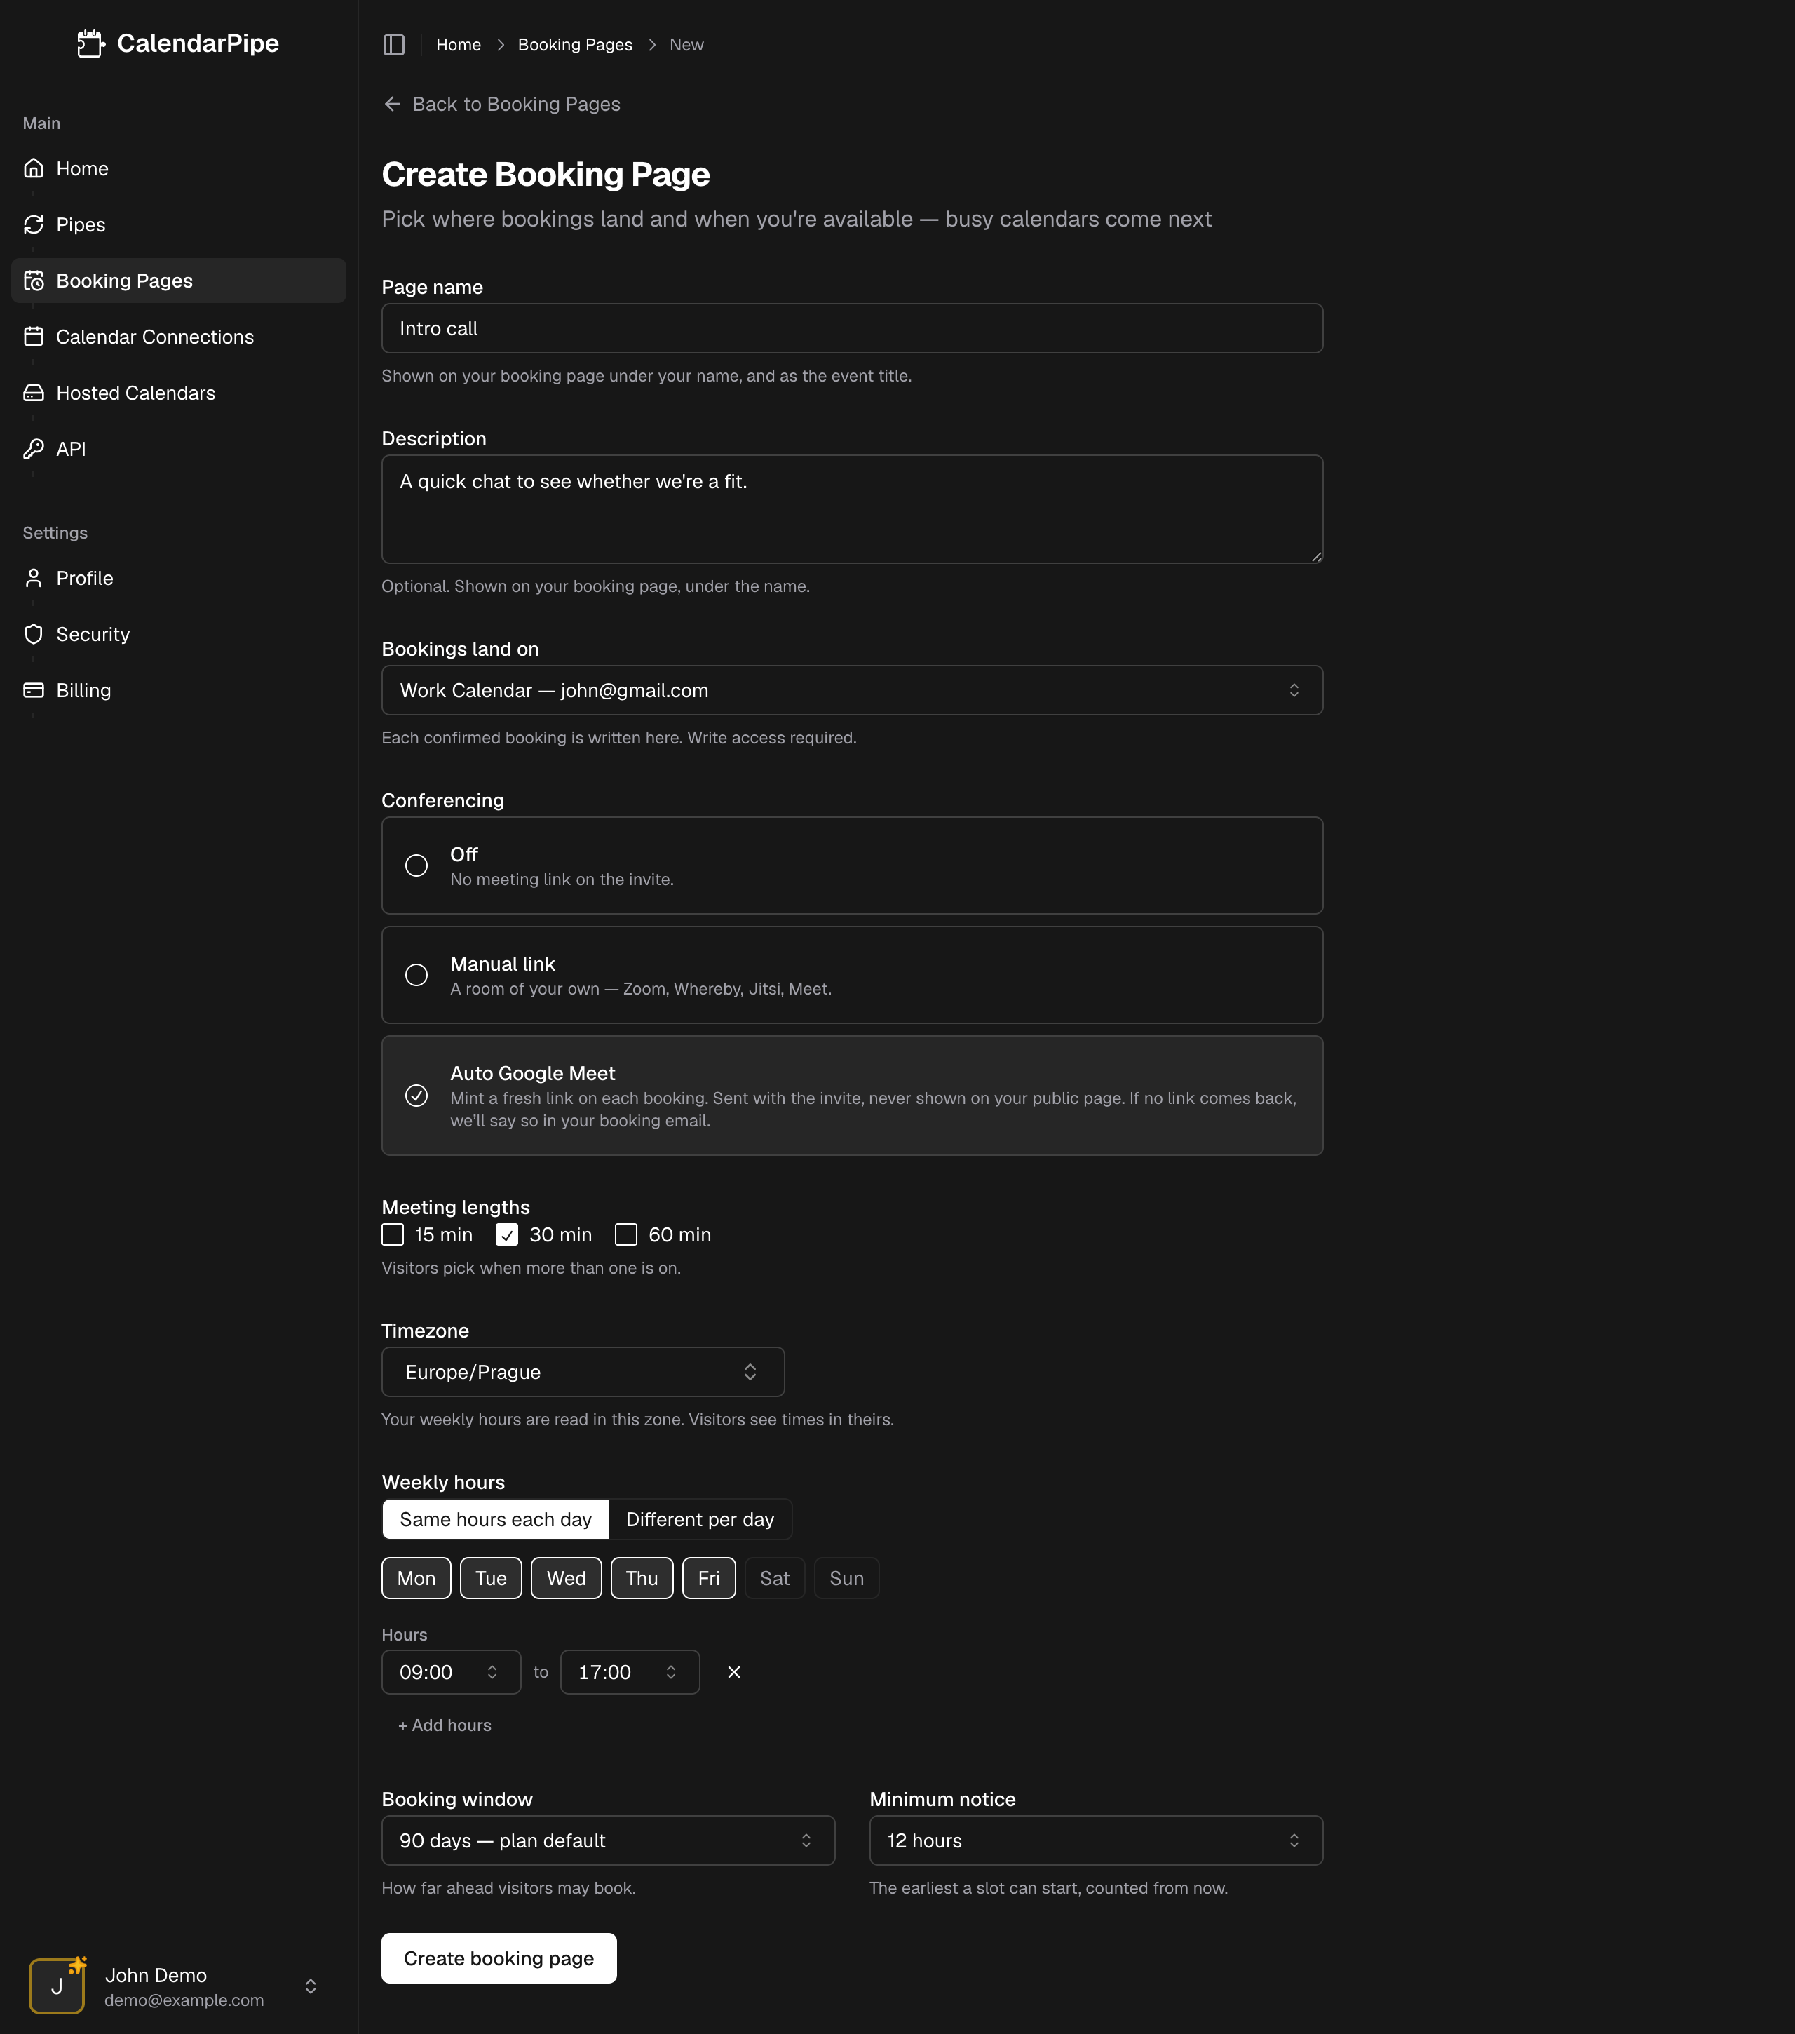Viewport: 1795px width, 2034px height.
Task: Click the Booking Pages calendar-clock icon
Action: point(34,281)
